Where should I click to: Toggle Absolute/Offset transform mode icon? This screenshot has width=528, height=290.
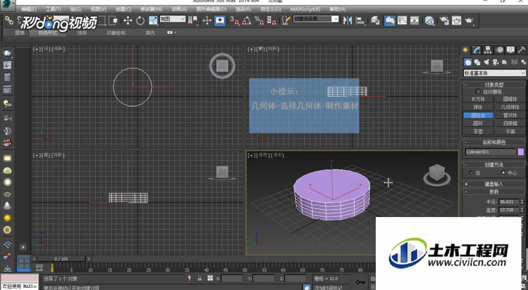pos(211,278)
